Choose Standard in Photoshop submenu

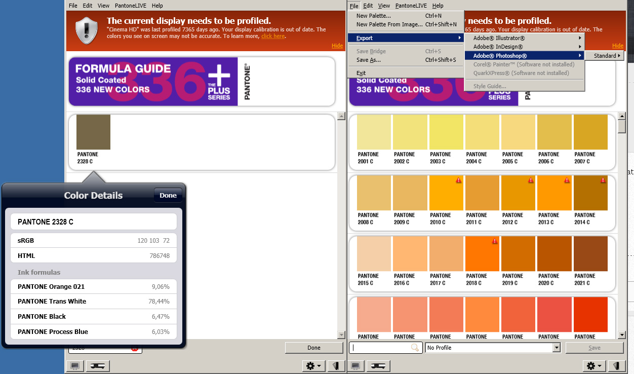pyautogui.click(x=605, y=56)
